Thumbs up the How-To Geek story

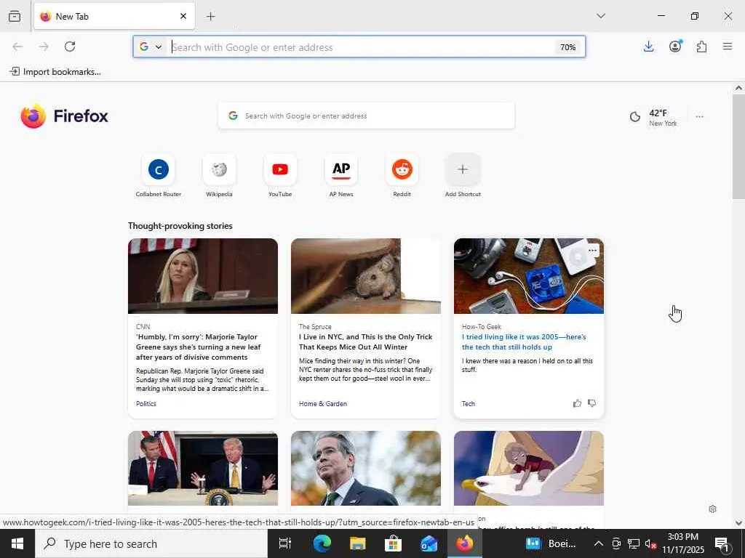click(577, 403)
